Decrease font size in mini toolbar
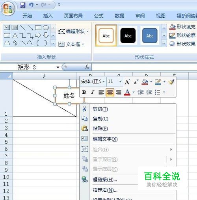Viewport: 197px width, 200px height. coord(136,82)
